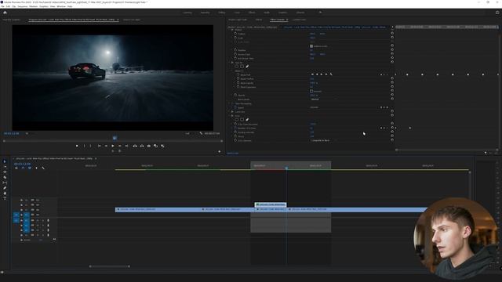Open the Sequence menu
502x282 pixels.
click(23, 6)
